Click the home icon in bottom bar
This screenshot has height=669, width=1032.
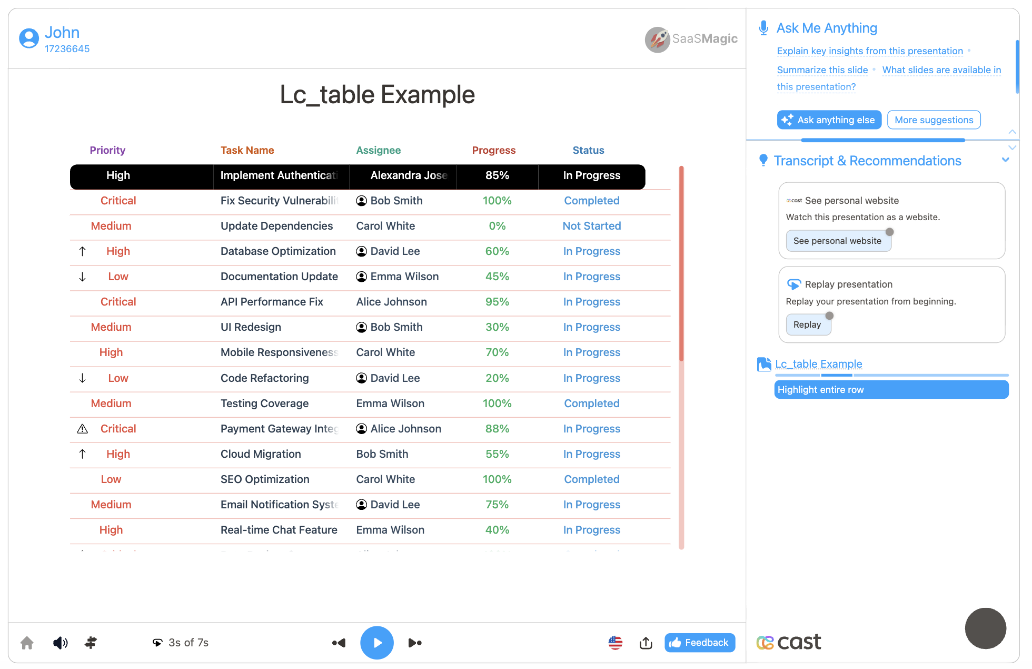[27, 643]
